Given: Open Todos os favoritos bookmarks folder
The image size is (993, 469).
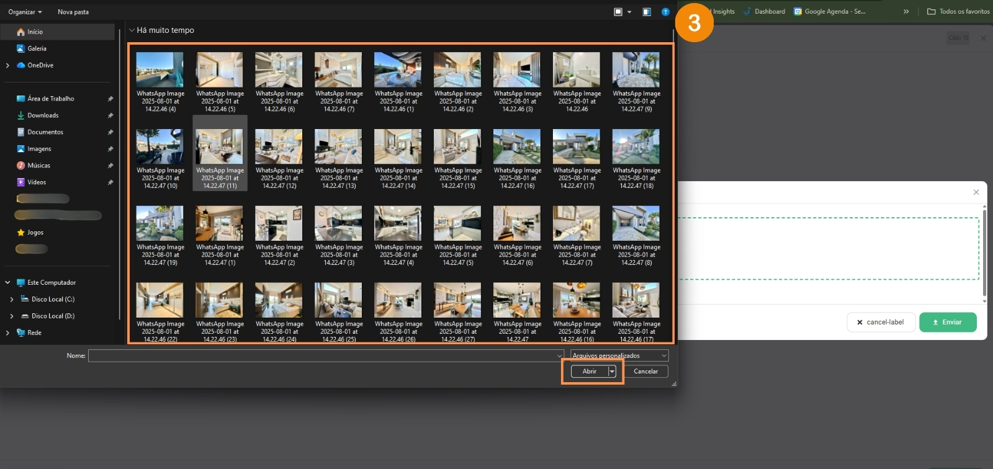Looking at the screenshot, I should click(958, 11).
